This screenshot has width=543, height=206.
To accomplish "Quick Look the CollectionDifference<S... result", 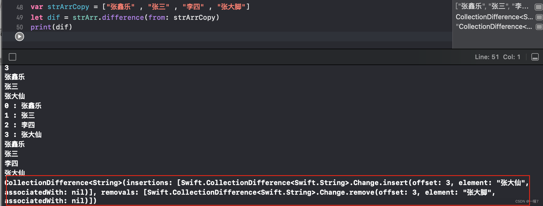I will [538, 17].
